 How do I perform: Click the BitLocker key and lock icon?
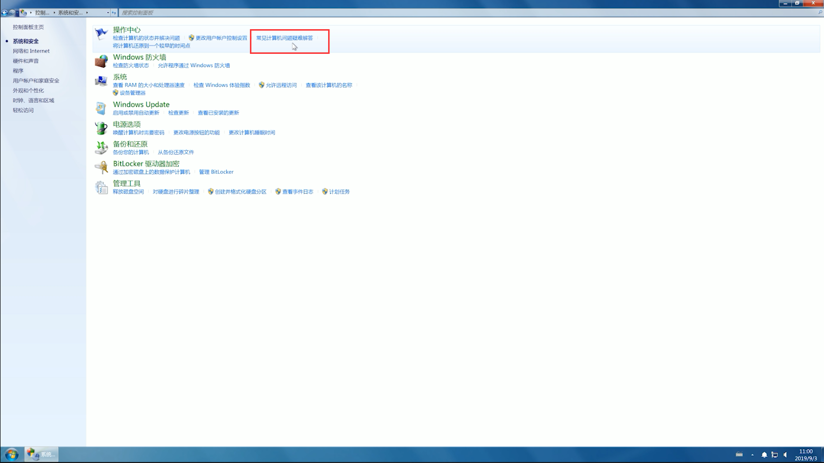point(101,168)
